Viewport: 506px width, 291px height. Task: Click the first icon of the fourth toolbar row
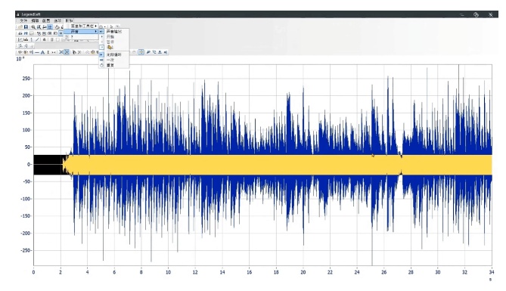20,46
